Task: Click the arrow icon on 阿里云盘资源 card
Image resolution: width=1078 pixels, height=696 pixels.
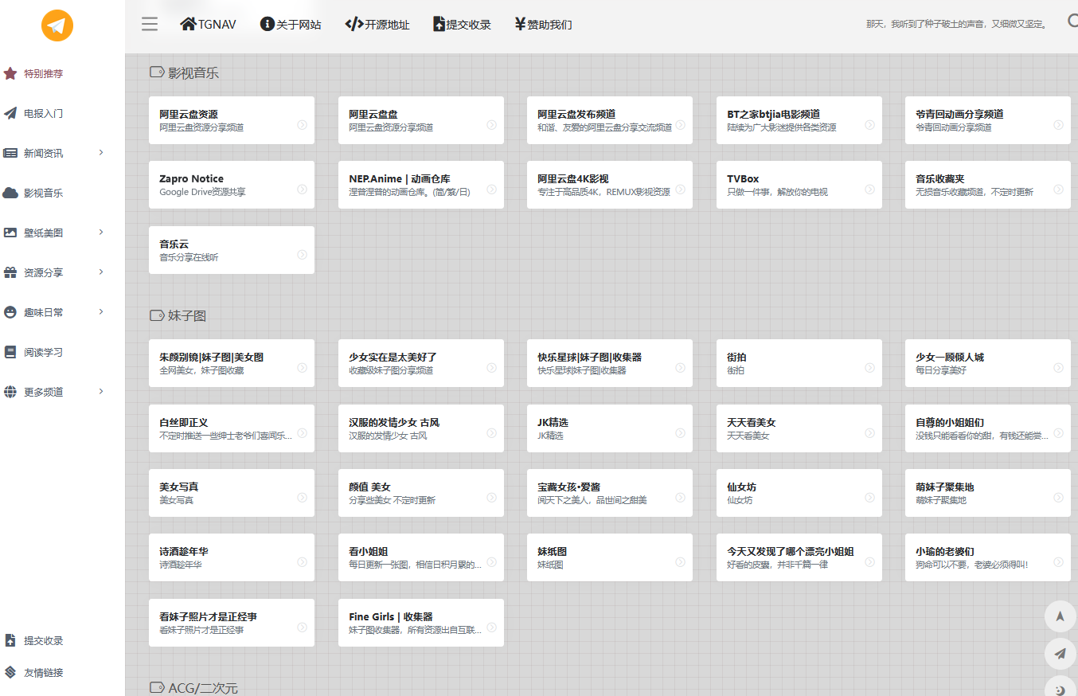Action: 302,125
